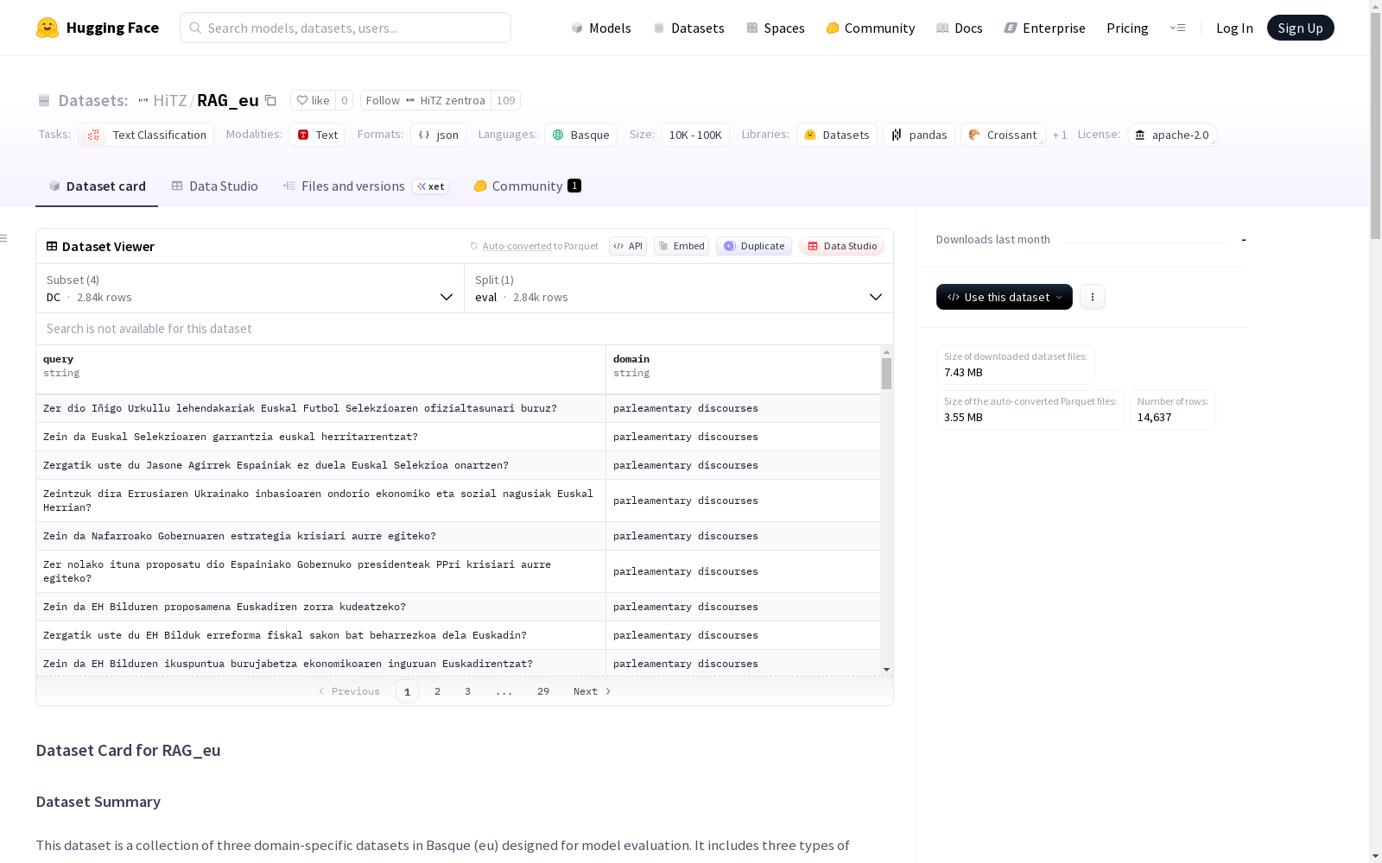Click the table scroll-down arrow
This screenshot has height=863, width=1382.
[886, 670]
